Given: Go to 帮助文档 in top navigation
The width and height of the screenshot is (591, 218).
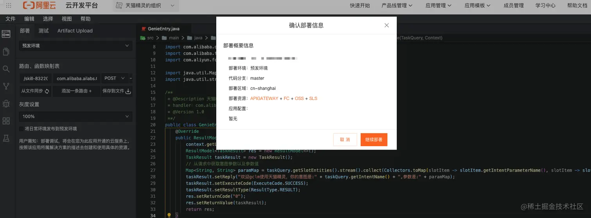Looking at the screenshot, I should coord(577,5).
